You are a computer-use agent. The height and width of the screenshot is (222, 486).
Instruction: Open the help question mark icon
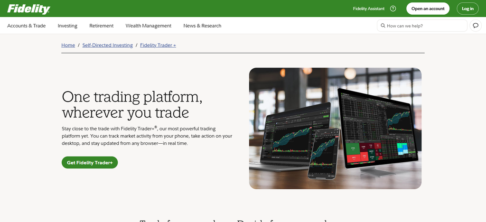393,9
